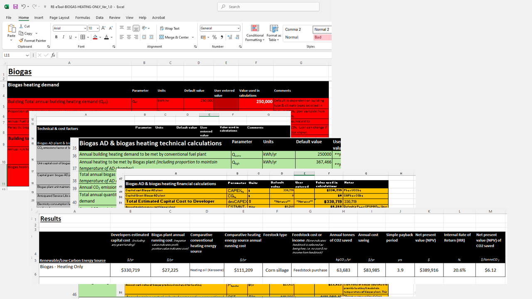Click the Copy button
The width and height of the screenshot is (532, 299).
pyautogui.click(x=26, y=33)
